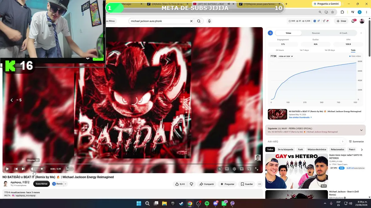Click the Crear button

[341, 21]
